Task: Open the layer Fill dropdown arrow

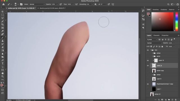Action: point(174,47)
